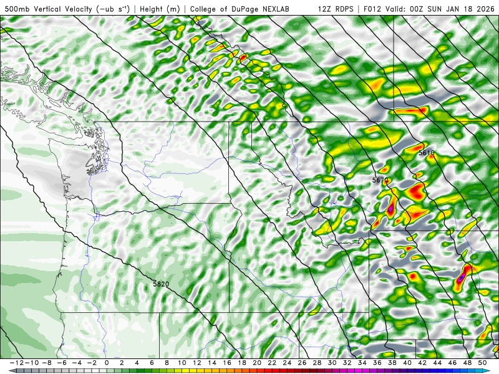Click the 0 value on the color scale
This screenshot has width=499, height=374.
pos(107,363)
